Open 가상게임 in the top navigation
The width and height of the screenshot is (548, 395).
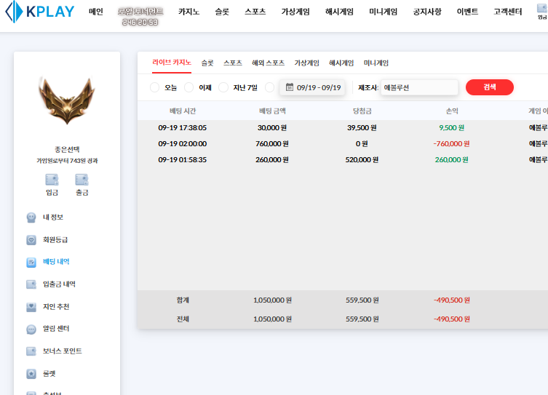point(295,12)
